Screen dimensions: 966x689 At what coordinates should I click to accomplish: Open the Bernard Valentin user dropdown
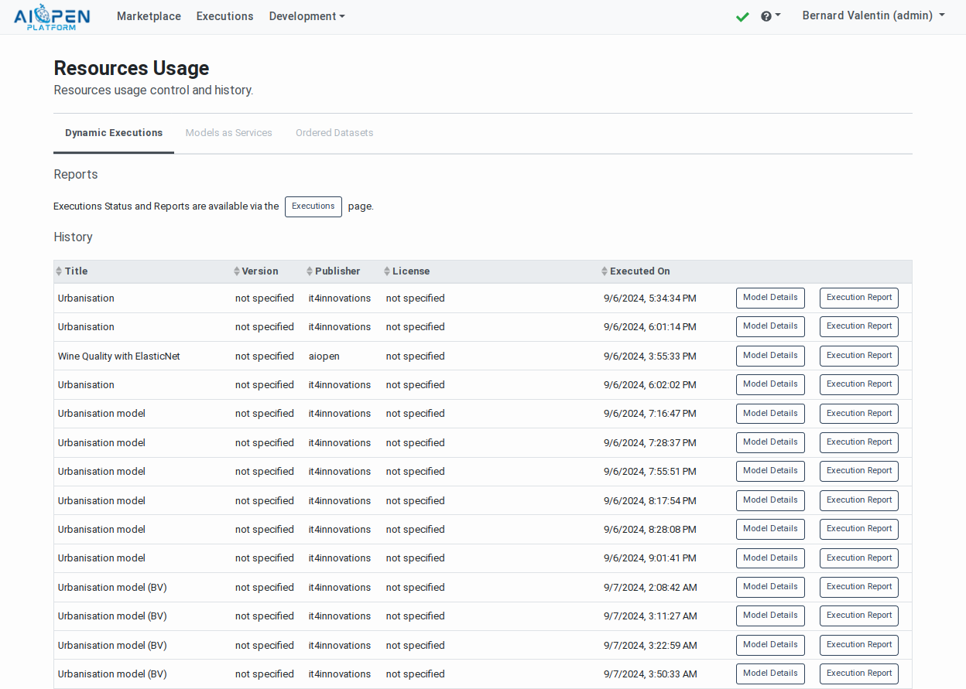coord(873,16)
